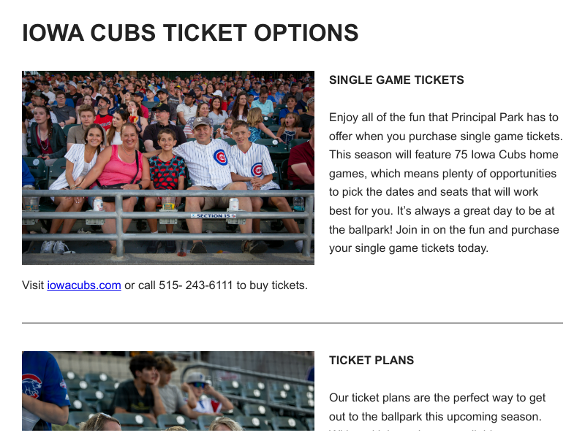Click the Single Game Tickets heading

[x=396, y=80]
